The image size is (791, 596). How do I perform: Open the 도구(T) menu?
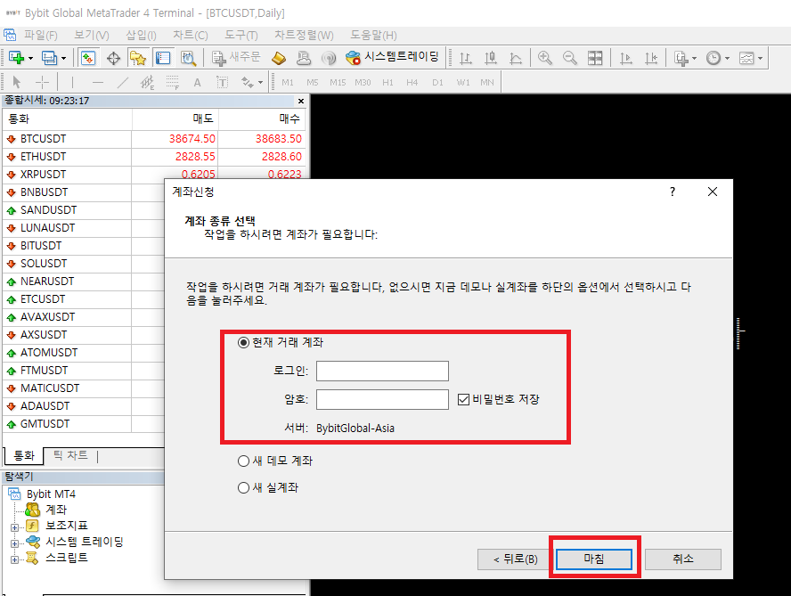241,36
